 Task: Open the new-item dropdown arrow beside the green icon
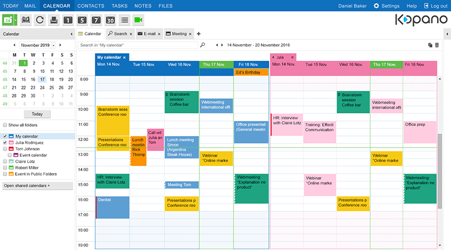16,20
